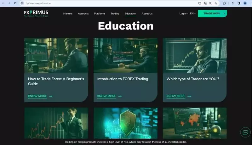The height and width of the screenshot is (145, 252).
Task: Click Know More under Introduction to FOREX Trading
Action: tap(106, 96)
